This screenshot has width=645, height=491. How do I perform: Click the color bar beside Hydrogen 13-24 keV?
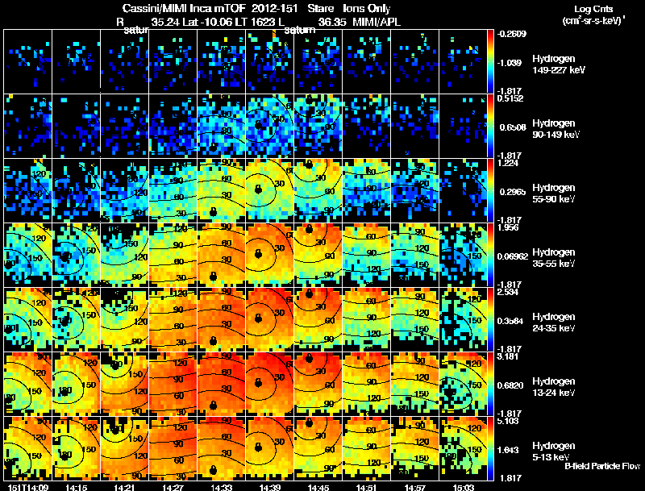(x=490, y=385)
